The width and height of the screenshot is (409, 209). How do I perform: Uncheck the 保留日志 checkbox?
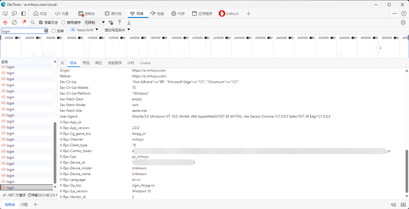(41, 22)
